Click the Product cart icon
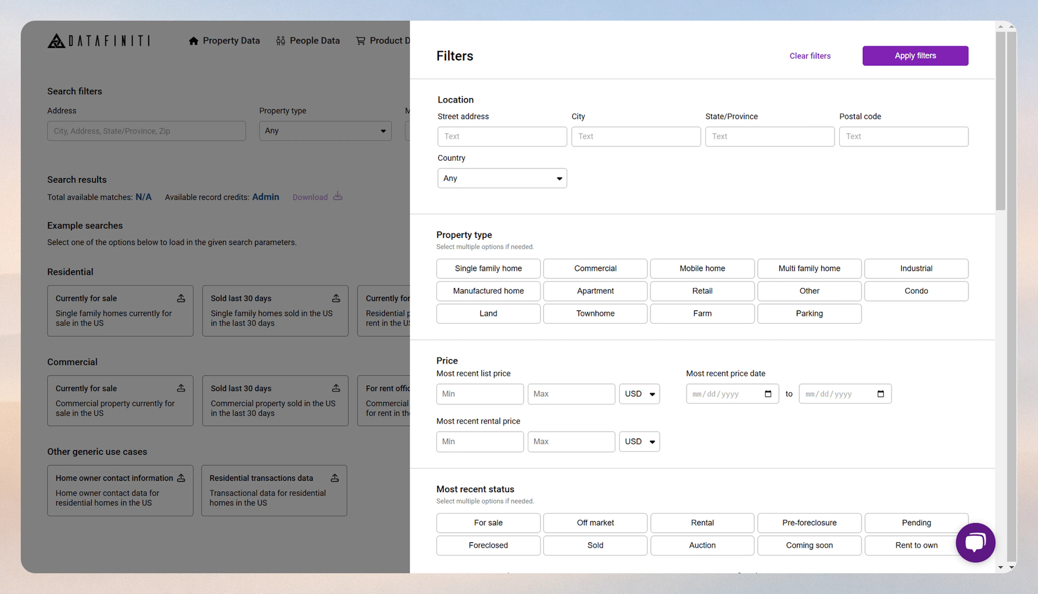1038x594 pixels. click(361, 40)
